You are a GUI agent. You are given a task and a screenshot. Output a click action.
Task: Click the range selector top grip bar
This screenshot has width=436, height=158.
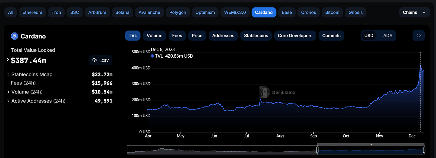(x=371, y=144)
